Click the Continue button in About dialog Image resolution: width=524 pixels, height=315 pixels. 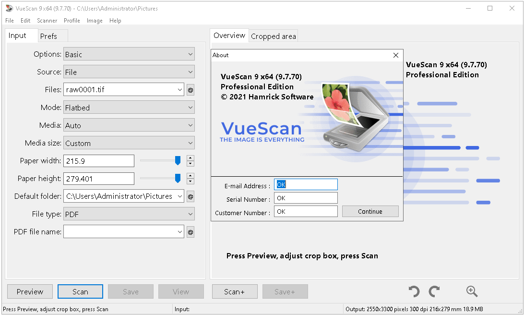click(370, 211)
